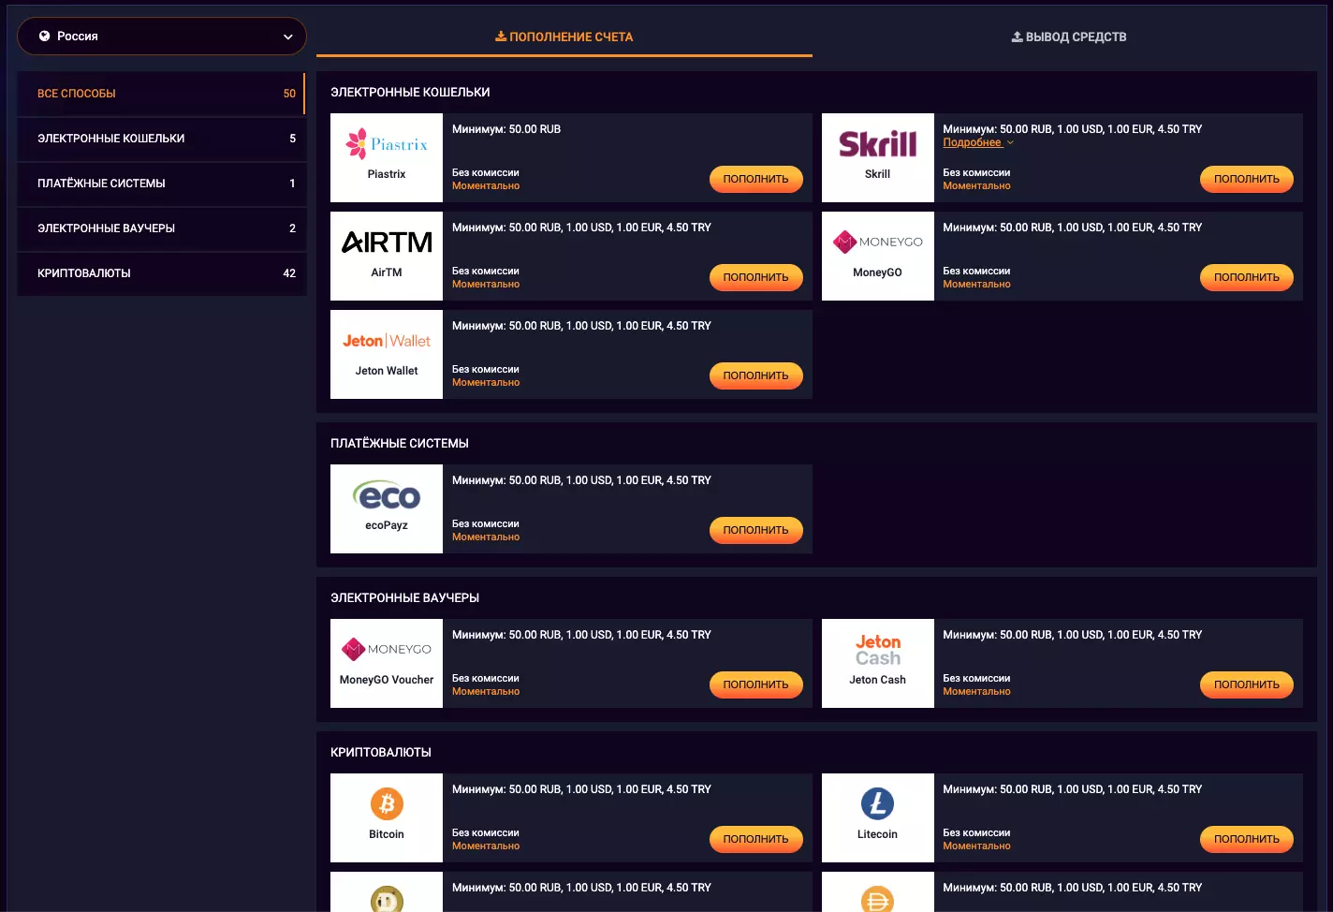Viewport: 1333px width, 912px height.
Task: Click ПОПОЛНИТЬ for Jeton Cash
Action: click(1246, 684)
